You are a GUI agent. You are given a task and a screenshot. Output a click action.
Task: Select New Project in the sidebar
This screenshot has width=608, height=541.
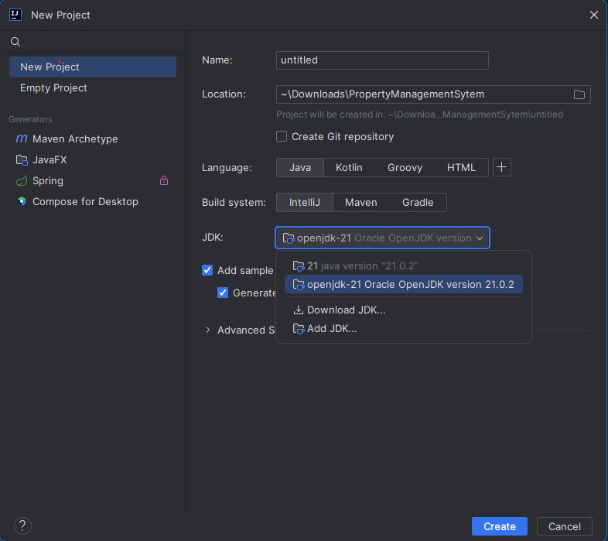click(93, 67)
